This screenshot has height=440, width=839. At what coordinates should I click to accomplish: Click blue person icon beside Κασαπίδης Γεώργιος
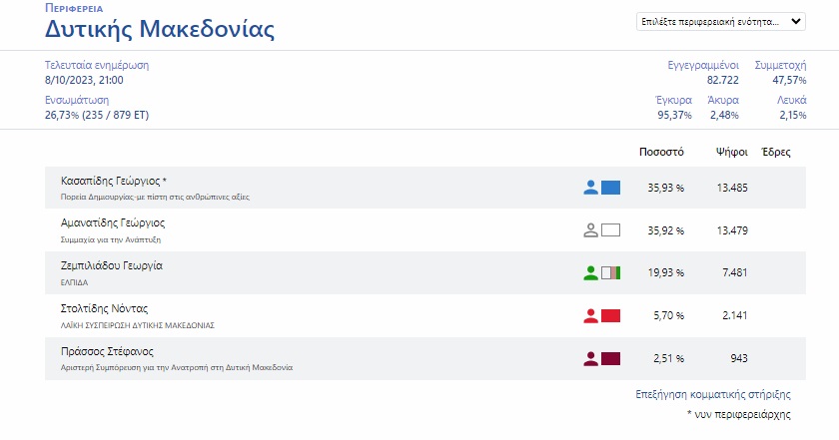[x=590, y=188]
